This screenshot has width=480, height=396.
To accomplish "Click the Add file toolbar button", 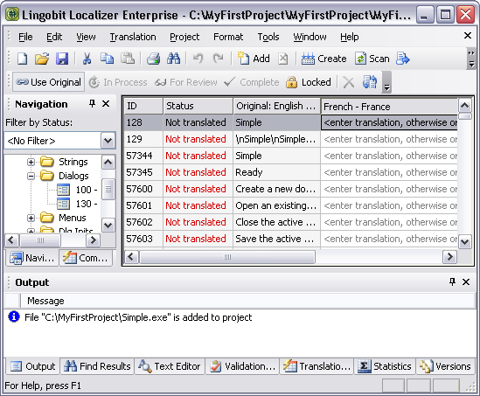I will click(254, 59).
